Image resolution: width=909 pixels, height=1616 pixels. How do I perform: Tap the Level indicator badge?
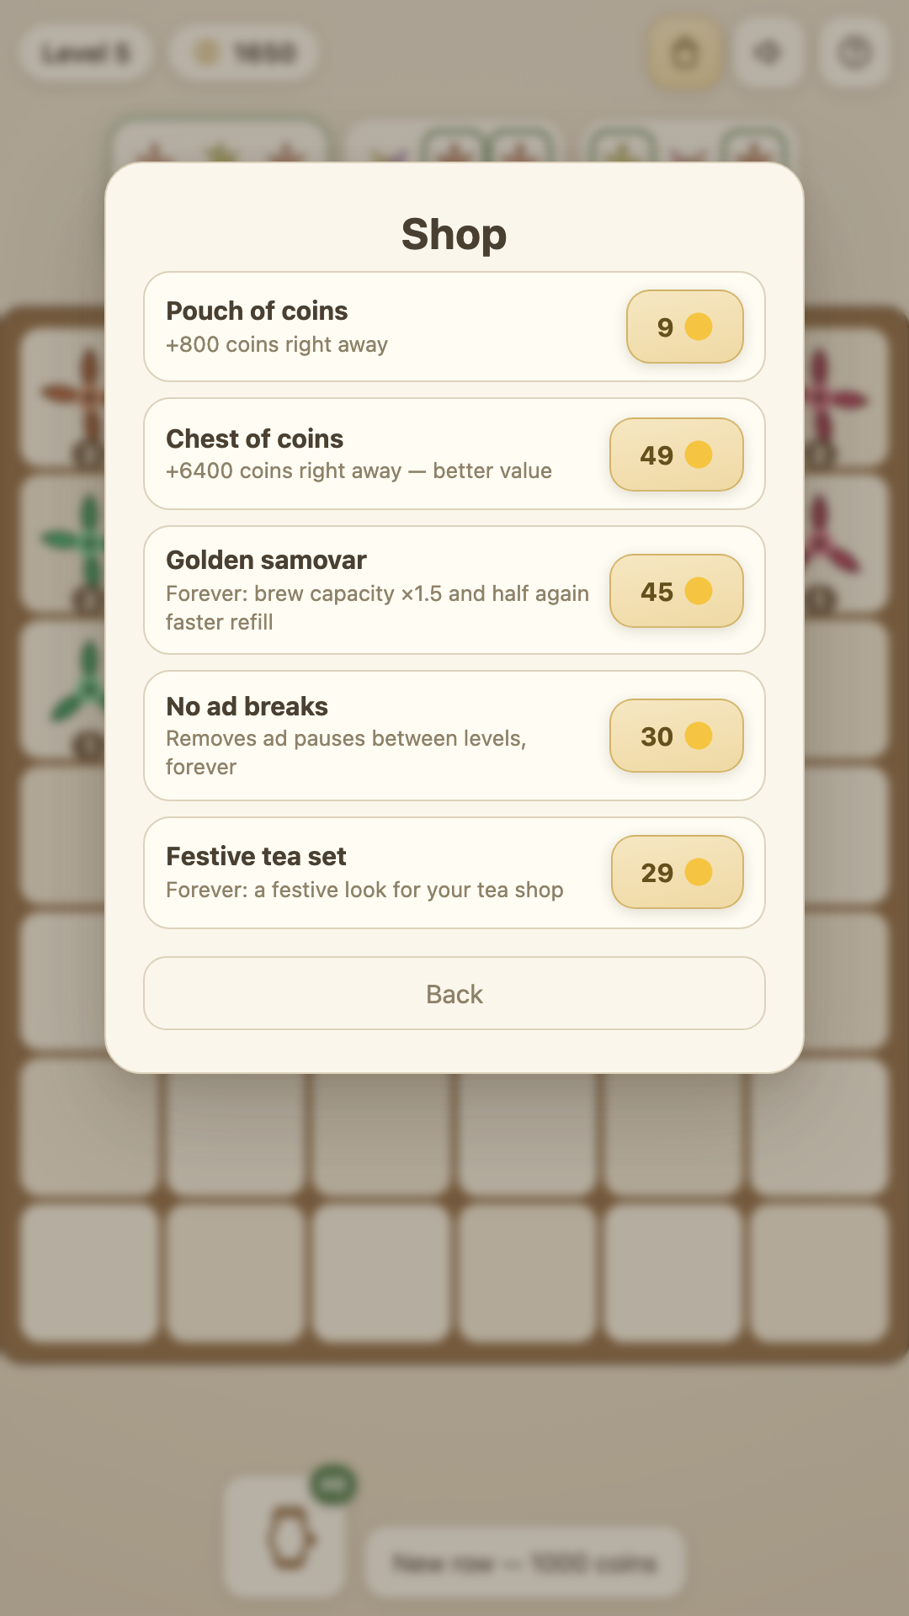86,53
